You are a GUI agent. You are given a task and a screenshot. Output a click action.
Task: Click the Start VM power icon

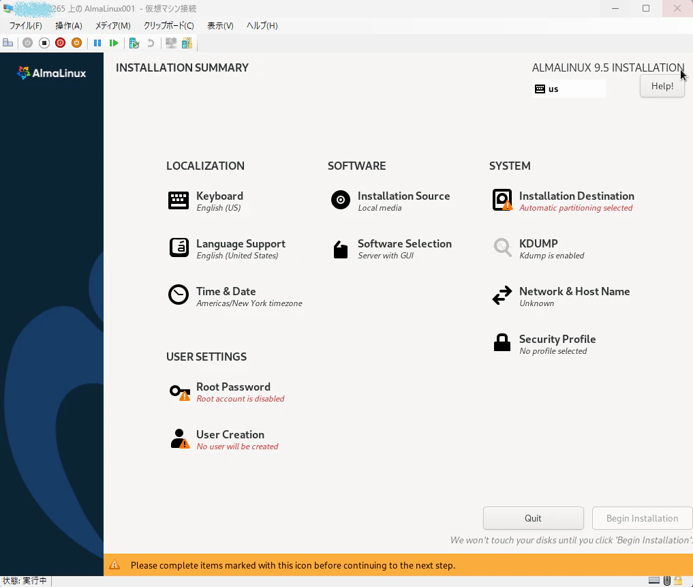27,43
